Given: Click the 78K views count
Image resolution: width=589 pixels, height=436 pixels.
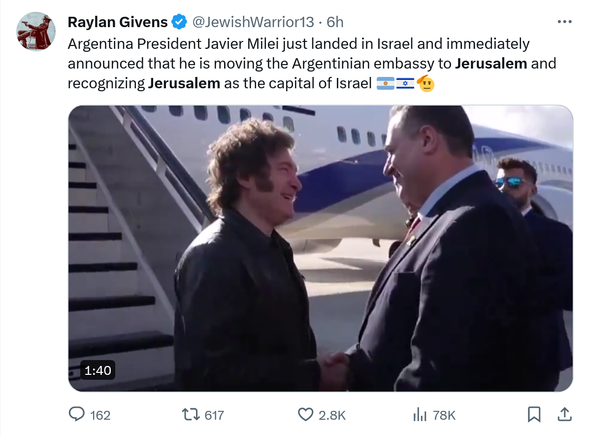Looking at the screenshot, I should 444,415.
